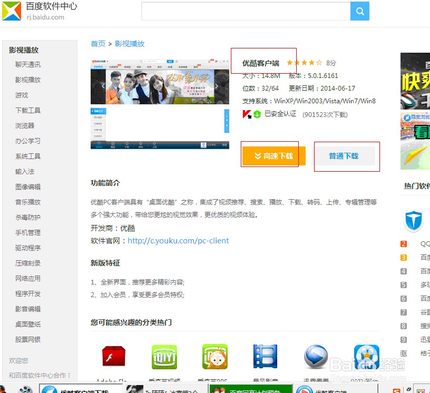Open 输入法 category

[25, 172]
